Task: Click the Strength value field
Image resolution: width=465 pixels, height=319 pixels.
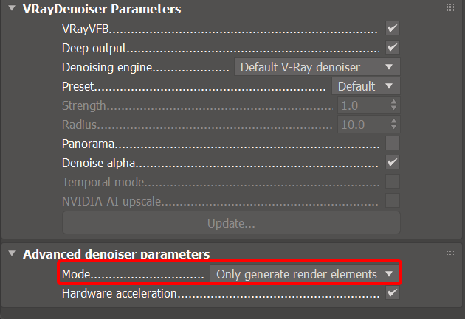Action: (x=362, y=105)
